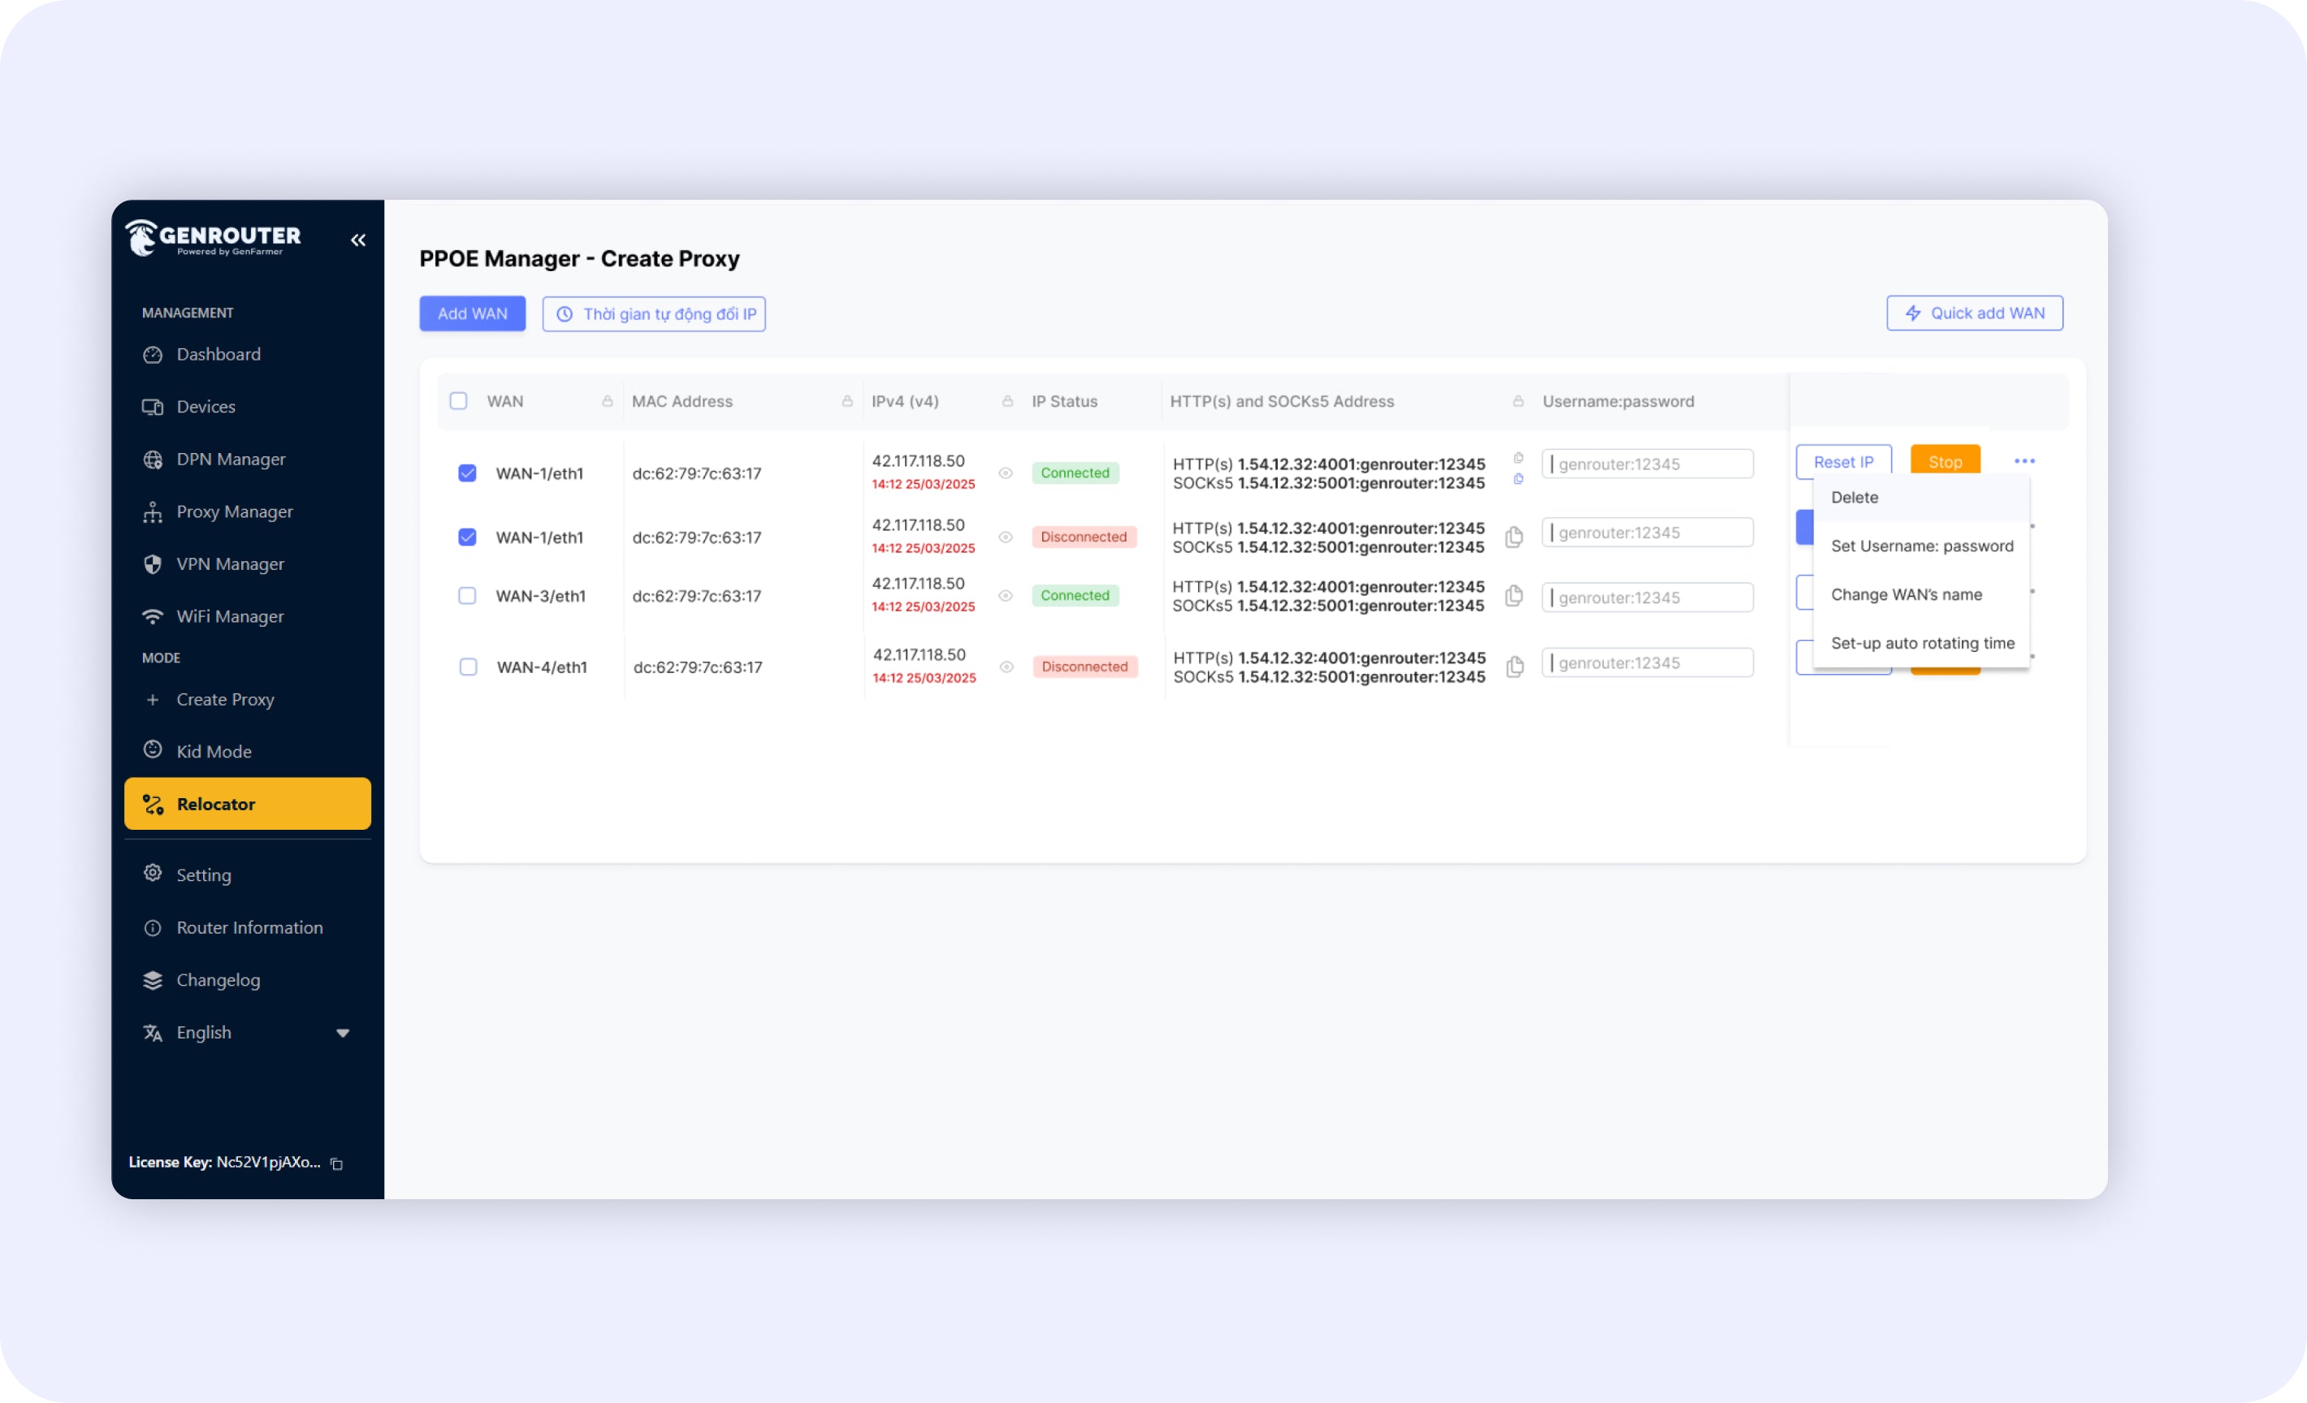Click the three-dots more options menu
The image size is (2307, 1403).
point(2024,461)
